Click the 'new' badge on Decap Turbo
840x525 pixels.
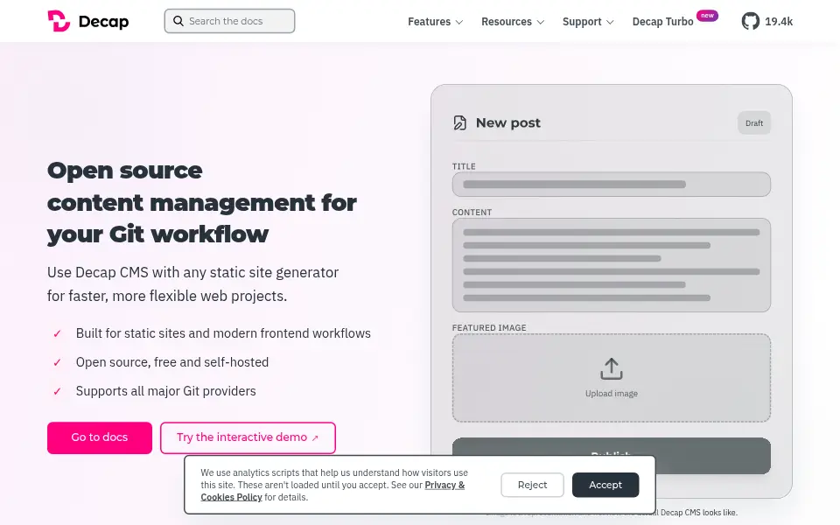[707, 16]
